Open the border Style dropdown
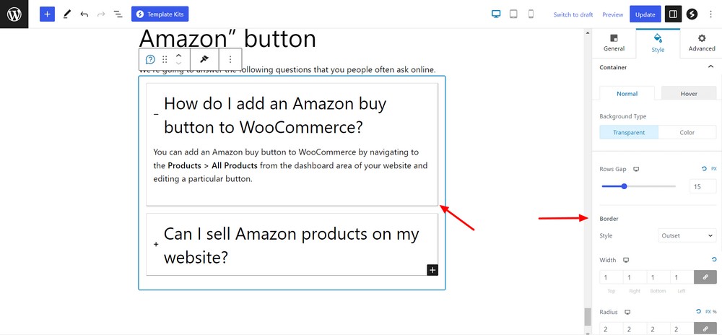722x335 pixels. [687, 235]
